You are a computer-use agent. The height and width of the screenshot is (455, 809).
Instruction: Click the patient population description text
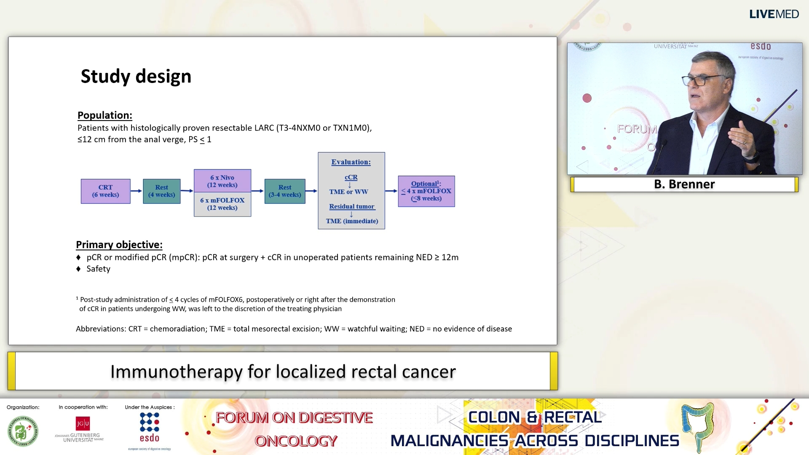[225, 134]
